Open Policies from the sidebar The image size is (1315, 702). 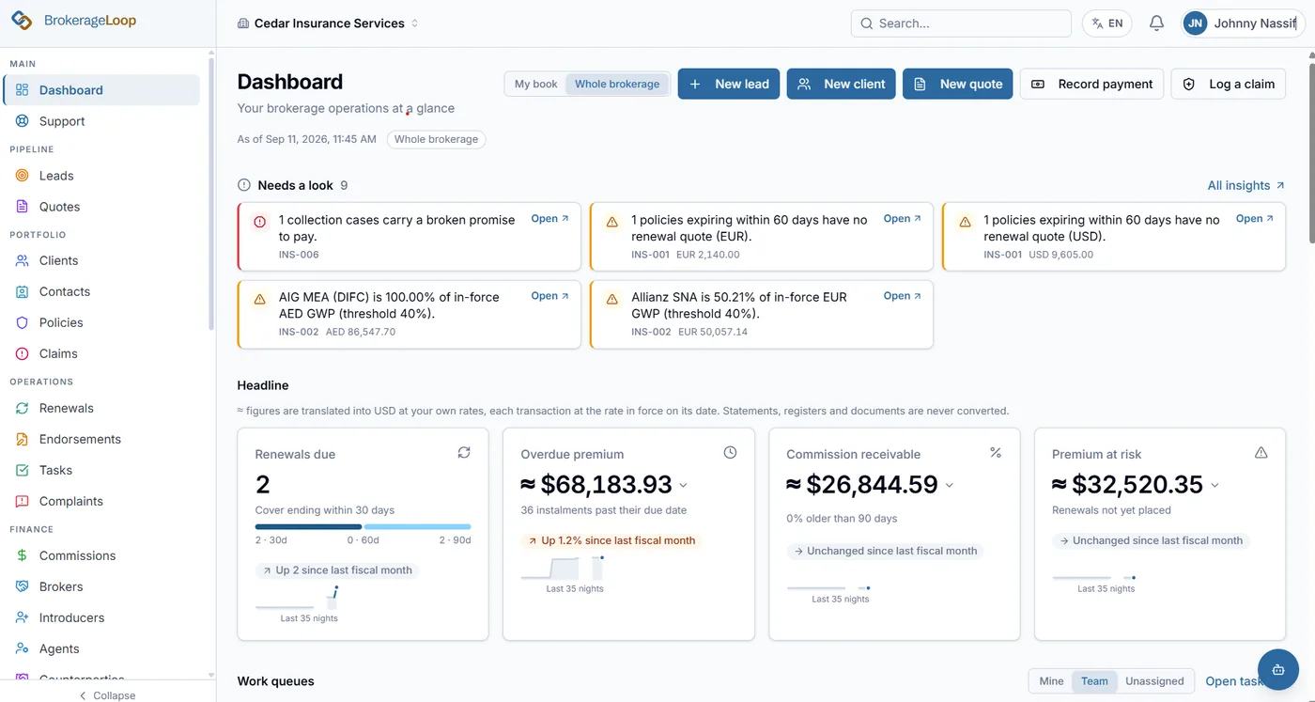pos(101,322)
